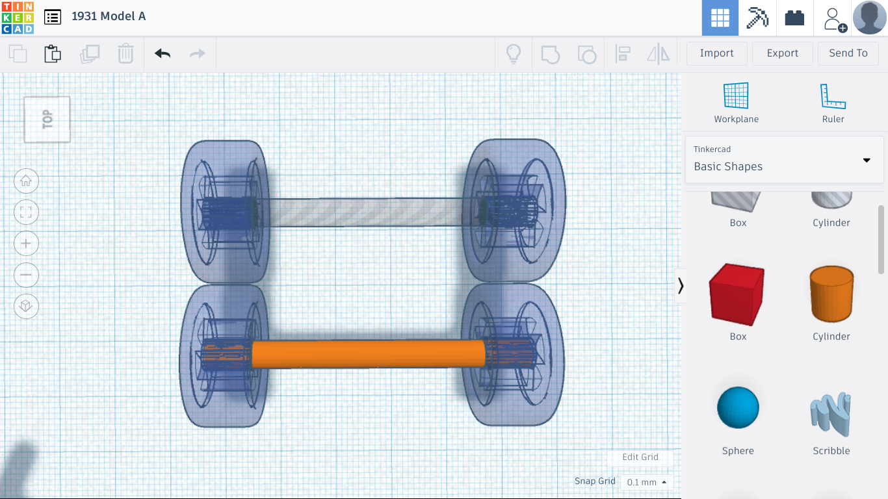Mirror the selected shape
This screenshot has height=499, width=888.
[x=659, y=54]
